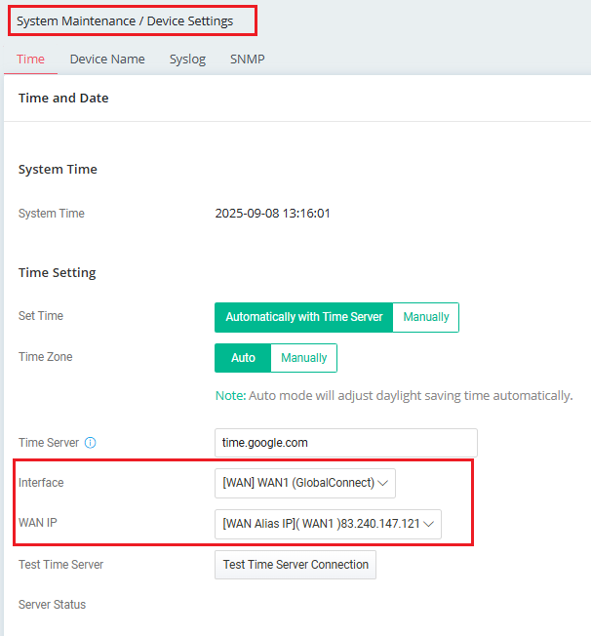Click the Time and Date panel header
591x636 pixels.
coord(63,99)
